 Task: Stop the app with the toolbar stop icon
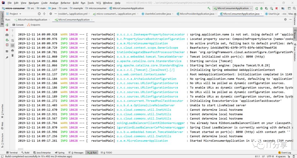[x=277, y=8]
